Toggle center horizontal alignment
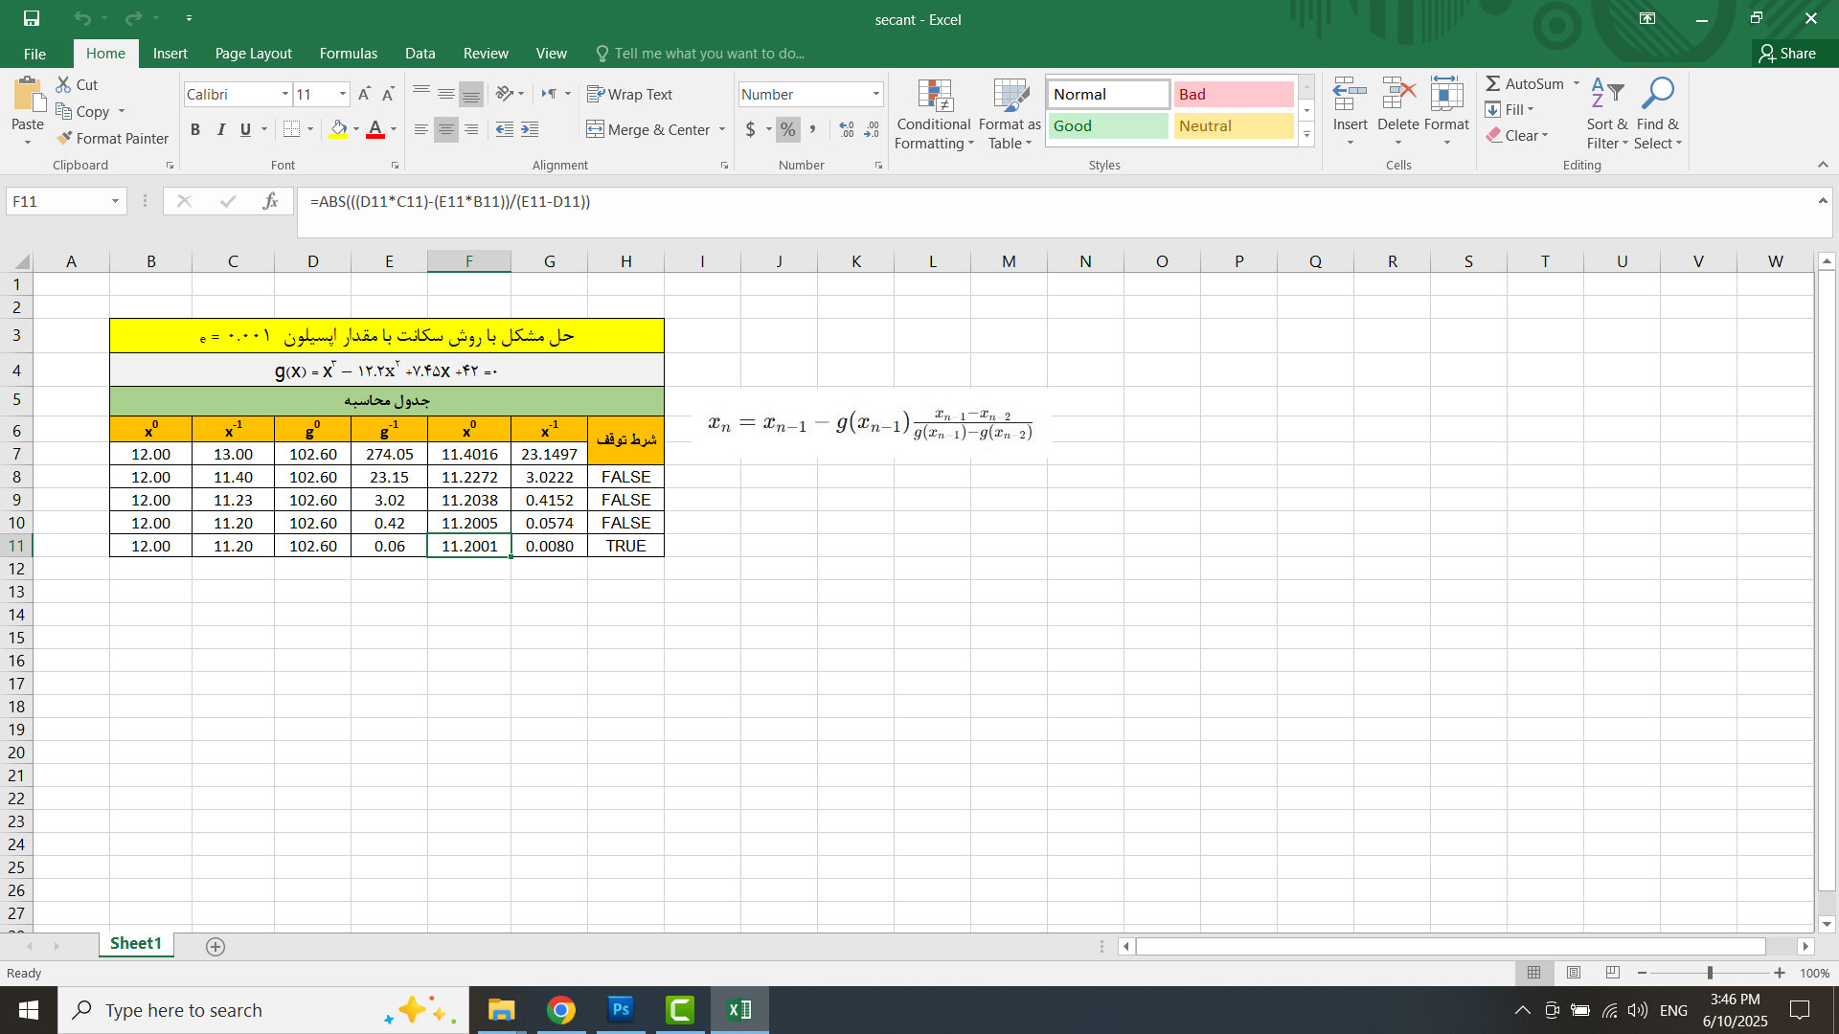The width and height of the screenshot is (1839, 1034). click(446, 129)
